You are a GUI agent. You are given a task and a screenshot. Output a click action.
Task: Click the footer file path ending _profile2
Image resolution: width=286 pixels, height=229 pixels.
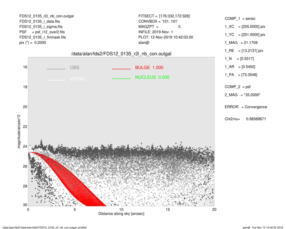click(45, 227)
